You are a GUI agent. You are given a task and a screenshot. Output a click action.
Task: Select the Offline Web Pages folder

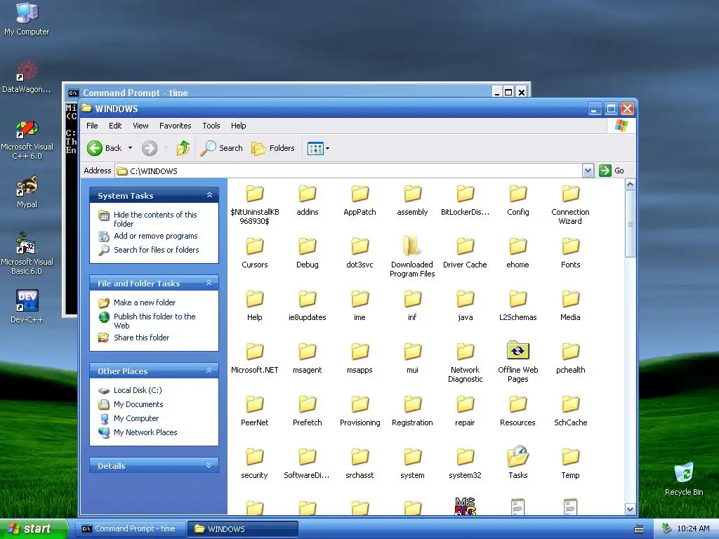pyautogui.click(x=517, y=362)
